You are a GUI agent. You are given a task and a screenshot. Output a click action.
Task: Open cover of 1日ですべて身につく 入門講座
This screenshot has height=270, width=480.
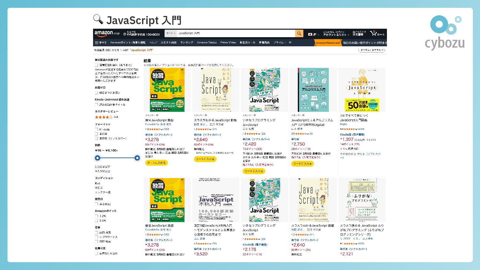click(x=362, y=90)
